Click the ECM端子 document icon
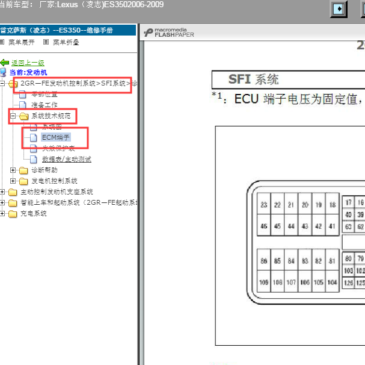 click(34, 137)
